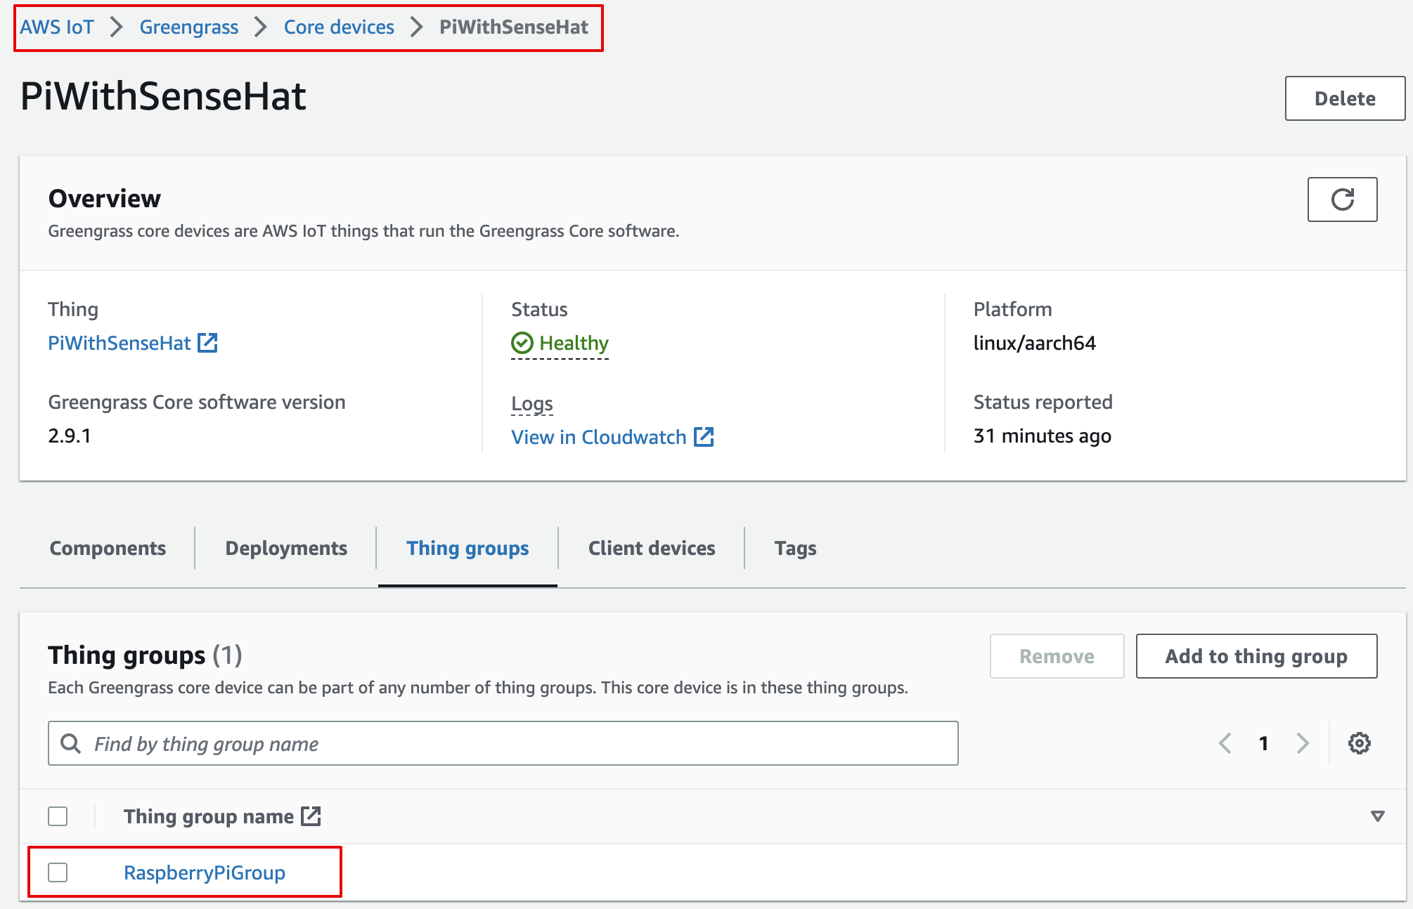Open the table preferences gear
This screenshot has width=1413, height=909.
[x=1360, y=743]
